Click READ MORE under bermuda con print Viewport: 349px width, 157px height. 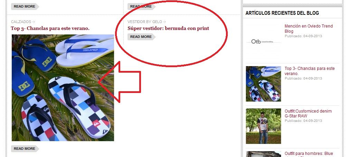click(141, 37)
